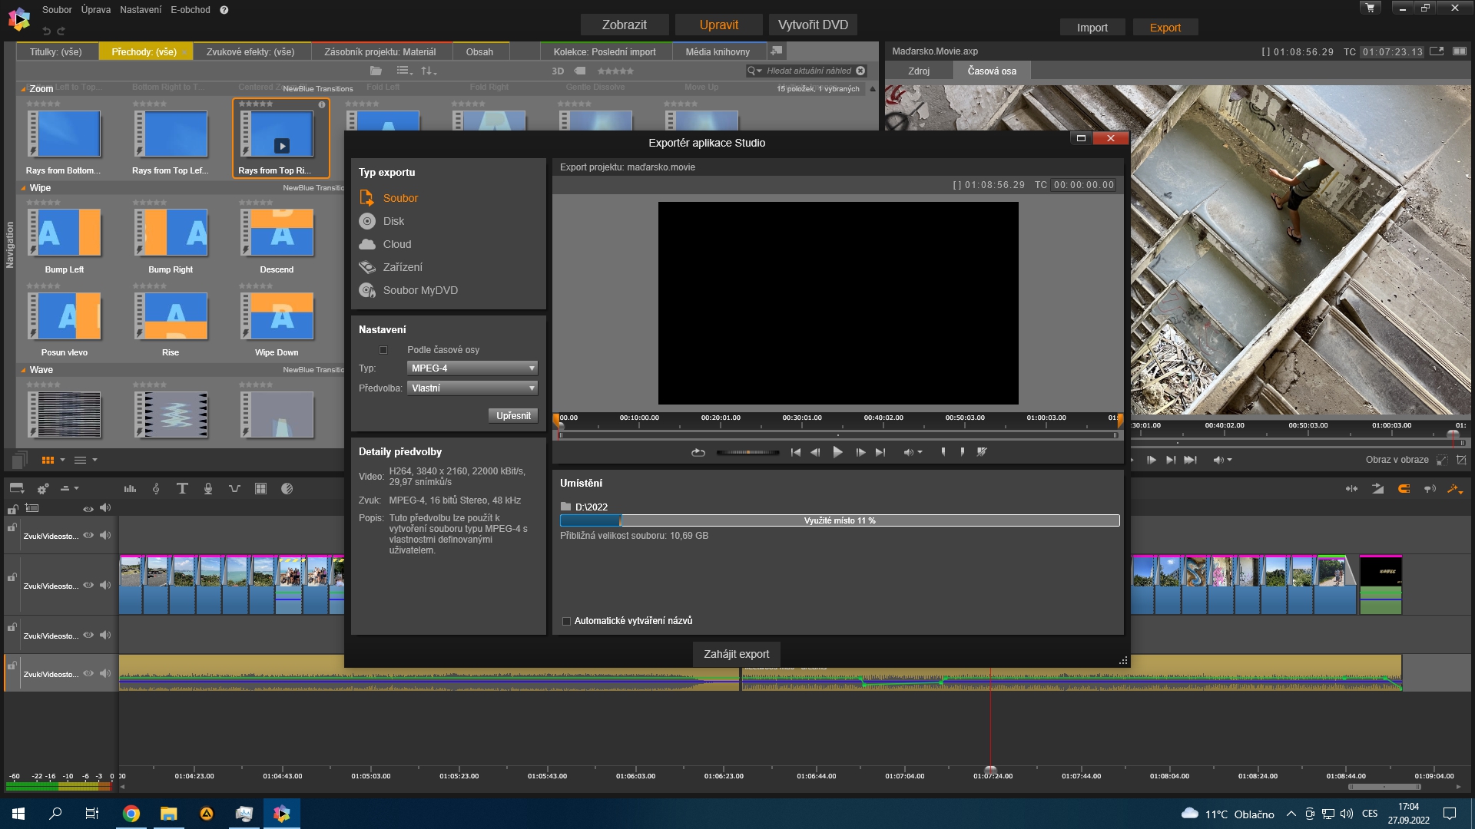Open the Typ MPEG-4 dropdown
1475x829 pixels.
coord(472,368)
